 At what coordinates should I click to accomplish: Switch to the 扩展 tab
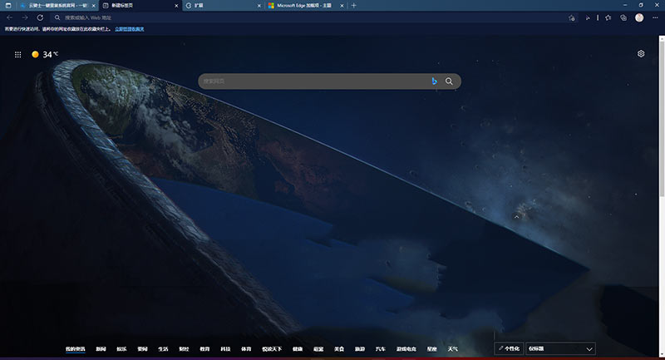223,6
